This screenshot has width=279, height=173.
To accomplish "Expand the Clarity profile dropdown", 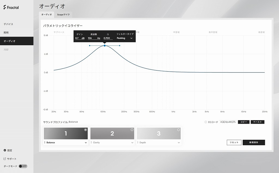I will coord(132,142).
